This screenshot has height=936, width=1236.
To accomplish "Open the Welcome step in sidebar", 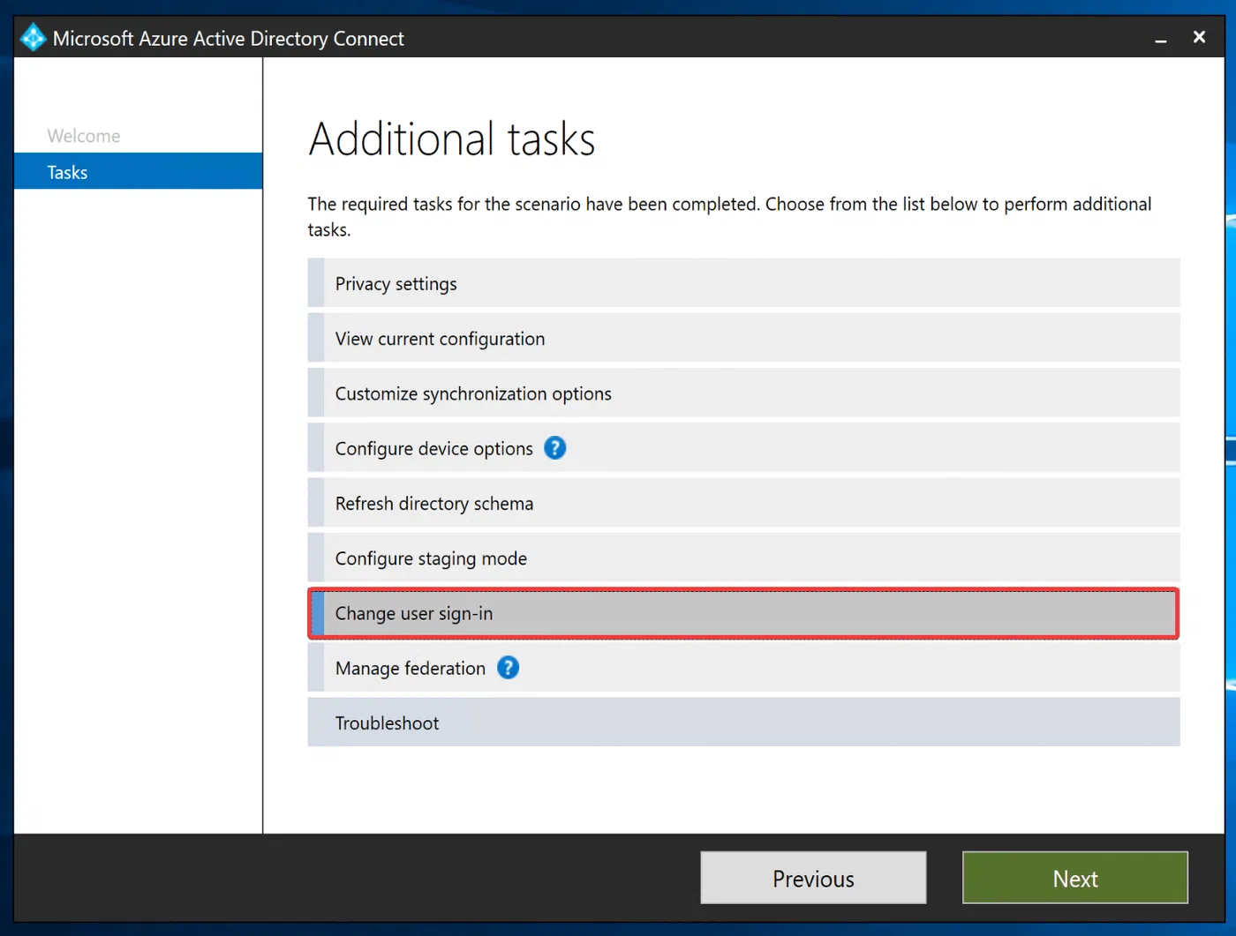I will 84,136.
